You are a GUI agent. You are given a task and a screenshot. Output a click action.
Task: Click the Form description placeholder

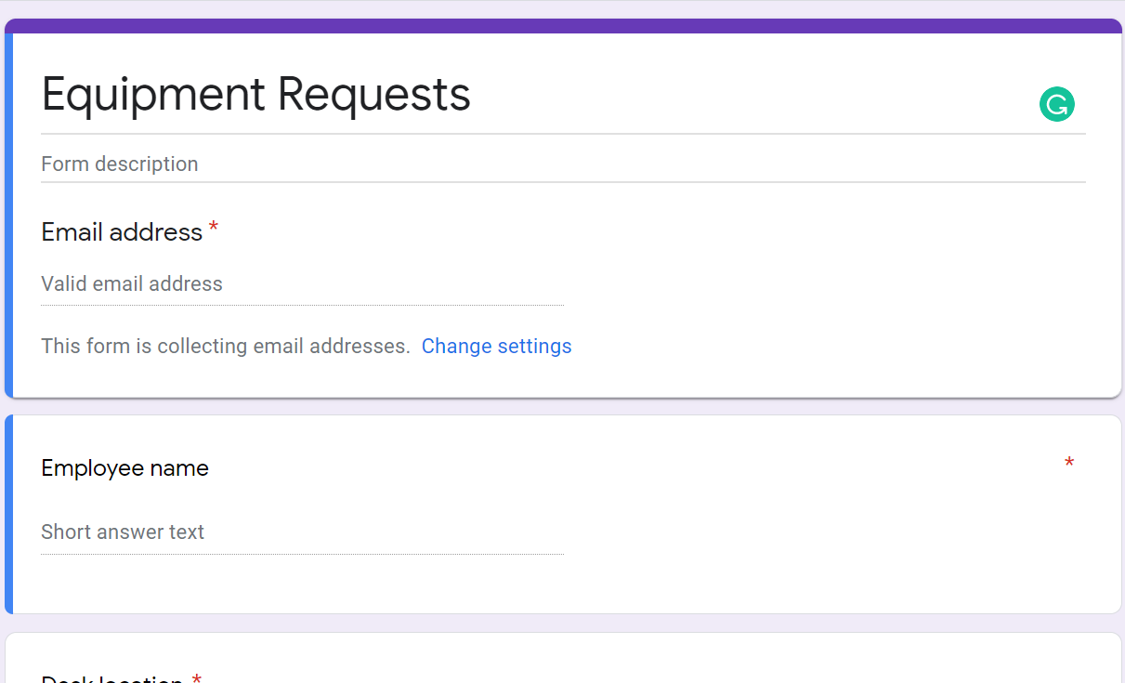(x=119, y=164)
